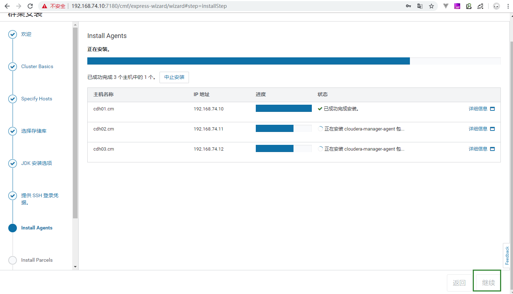Select IP address 192.168.74.11
Viewport: 513px width, 294px height.
tap(208, 129)
